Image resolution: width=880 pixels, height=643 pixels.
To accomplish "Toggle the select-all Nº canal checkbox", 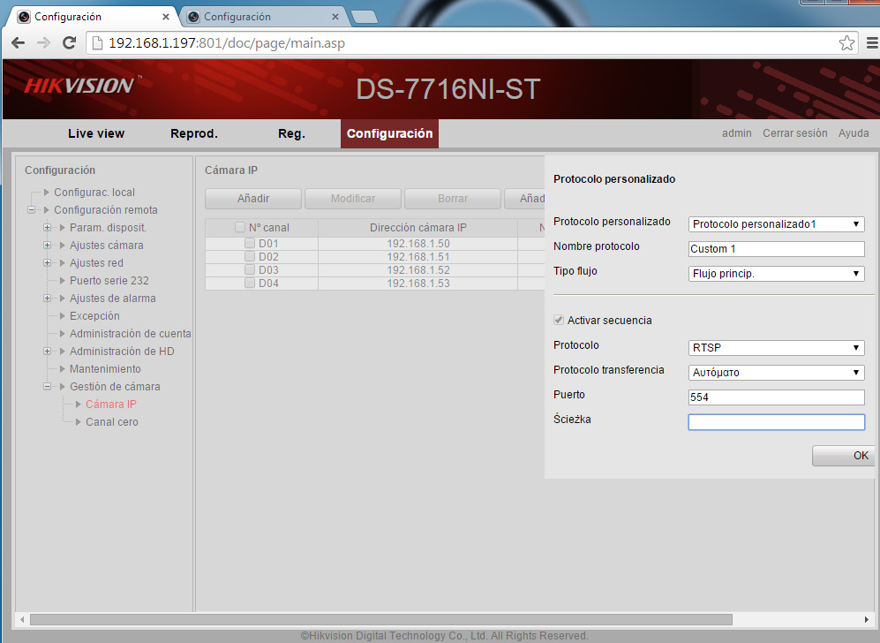I will tap(240, 228).
